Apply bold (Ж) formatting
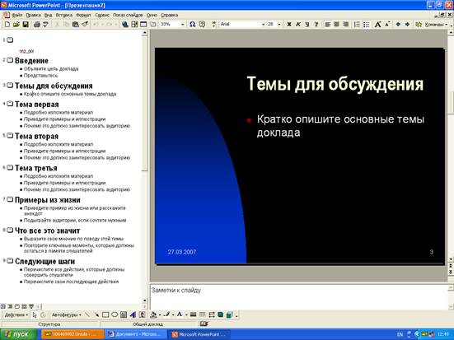The image size is (454, 340). [289, 25]
